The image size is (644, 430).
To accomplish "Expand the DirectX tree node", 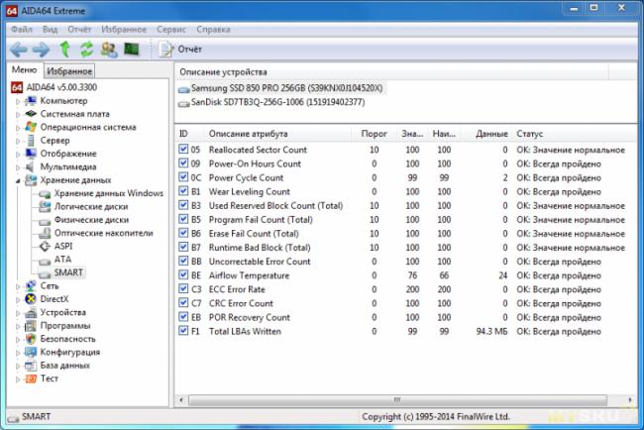I will coord(18,300).
